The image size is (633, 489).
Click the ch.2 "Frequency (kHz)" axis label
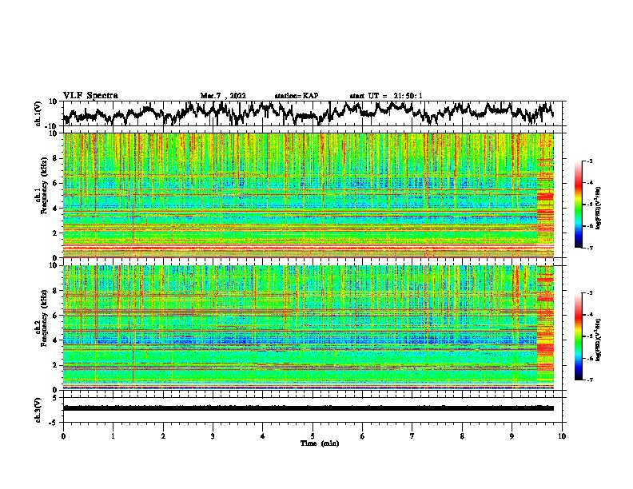click(45, 318)
